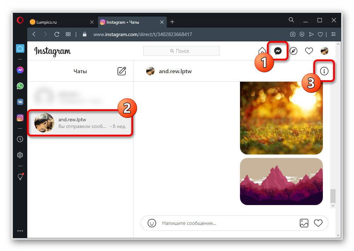Open and.rew.lptw conversation in chat list

click(80, 123)
